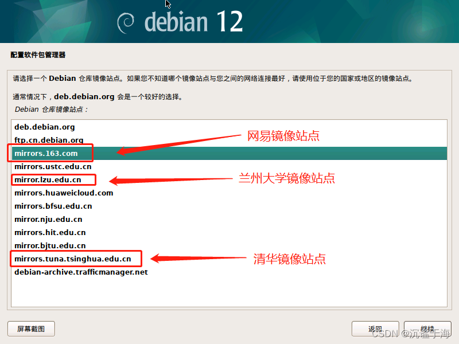Click the Debian swirl logo
Viewport: 459px width, 344px height.
pos(126,23)
